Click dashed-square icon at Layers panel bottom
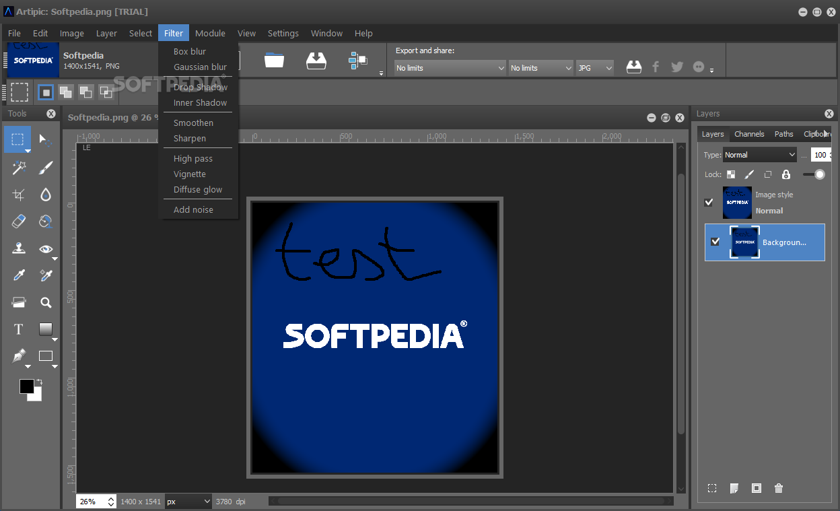Viewport: 840px width, 511px height. point(712,488)
